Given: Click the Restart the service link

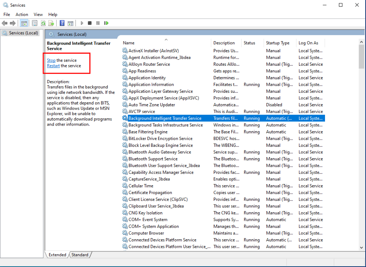Looking at the screenshot, I should (x=53, y=66).
